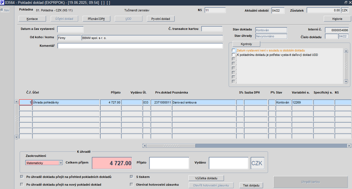Click the Číslo dokladu 04/22 field
Image resolution: width=352 pixels, height=189 pixels.
(343, 36)
